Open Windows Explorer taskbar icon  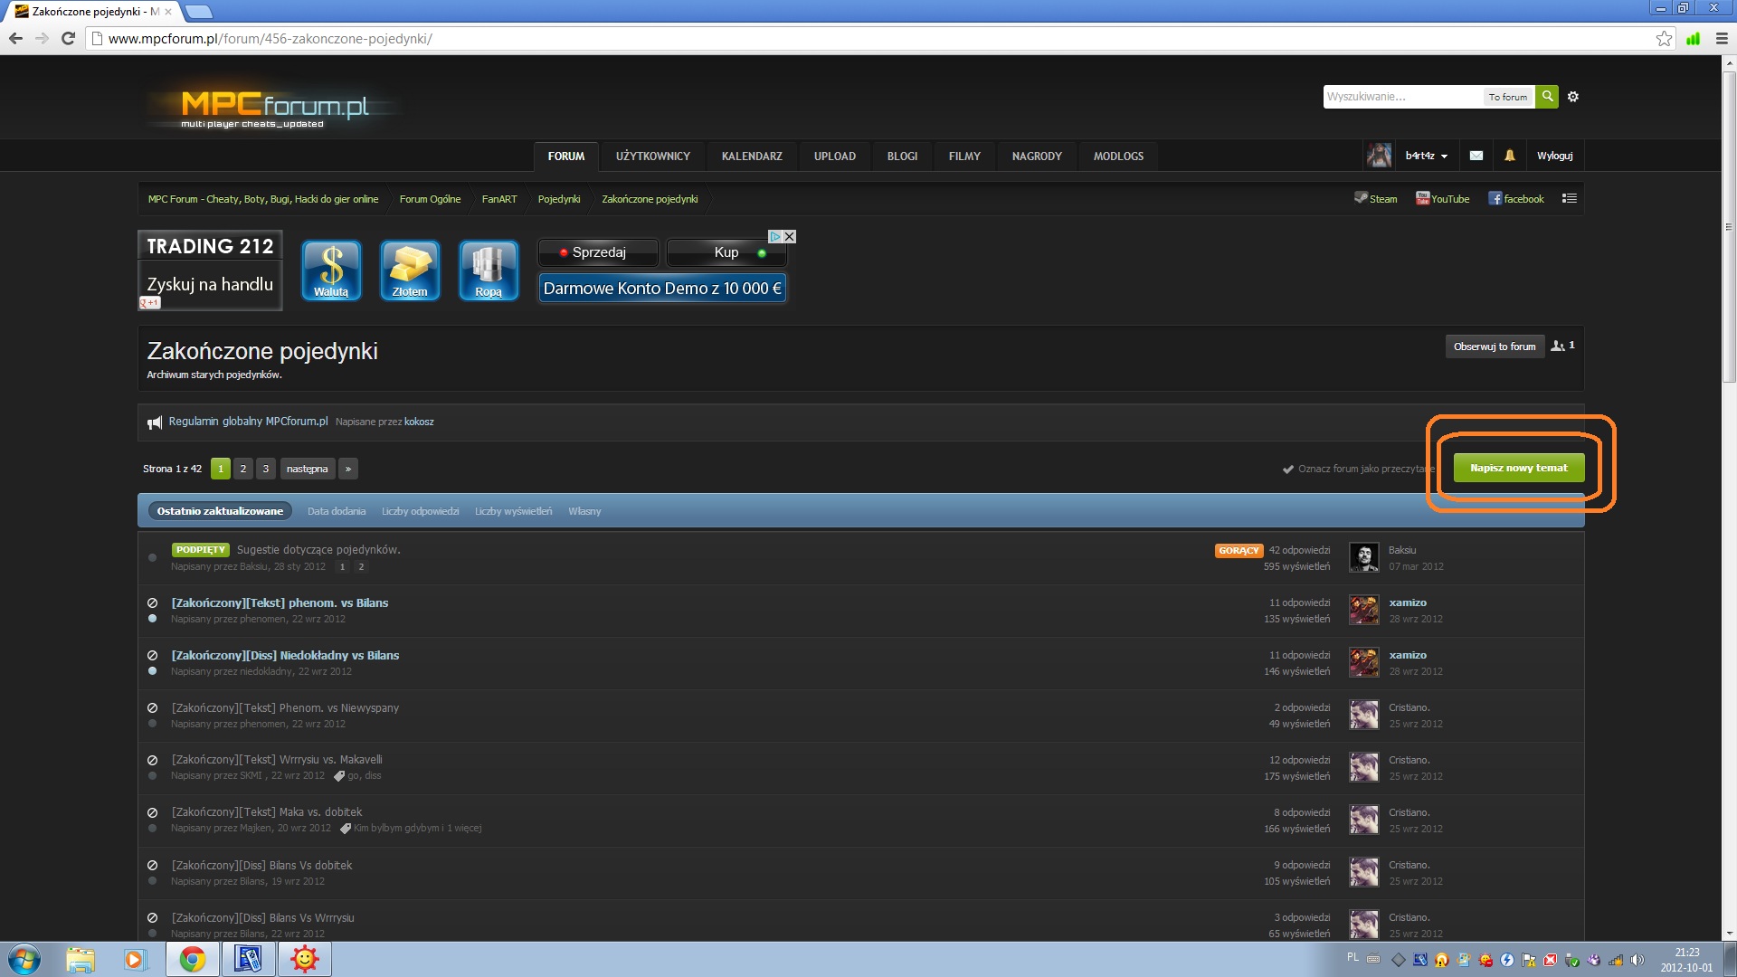coord(81,959)
